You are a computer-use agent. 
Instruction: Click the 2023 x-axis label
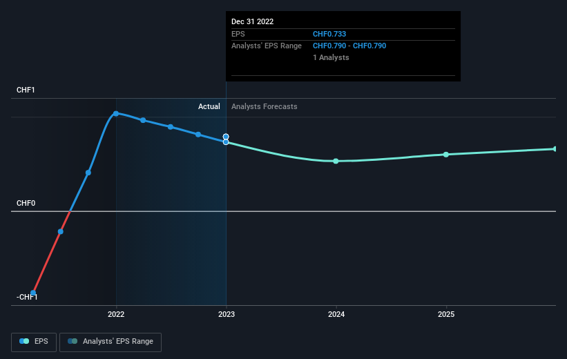click(x=227, y=314)
